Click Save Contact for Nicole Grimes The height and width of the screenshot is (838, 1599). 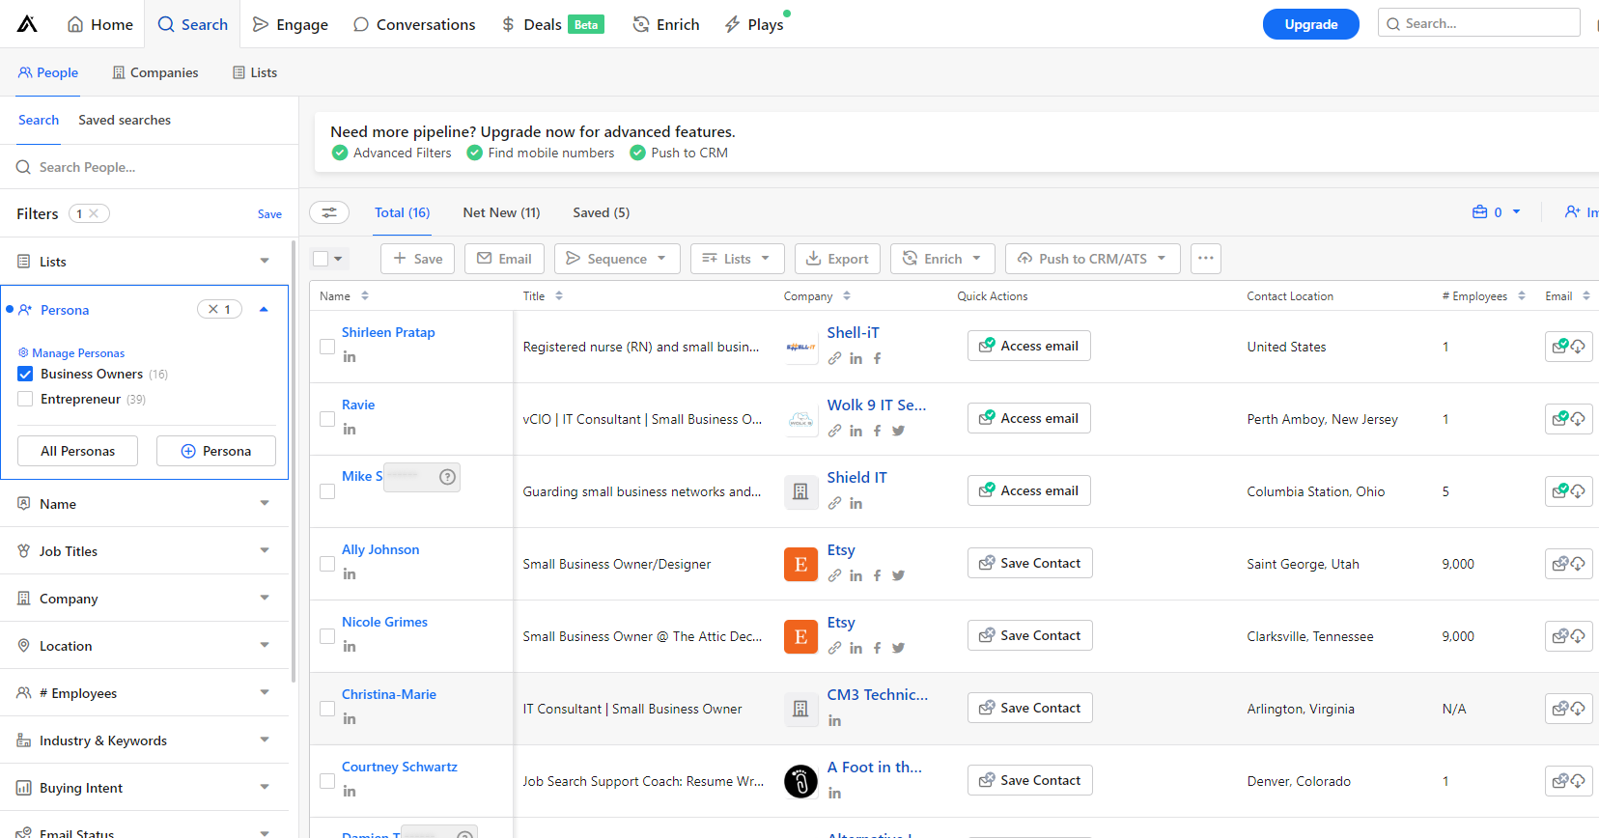1030,635
